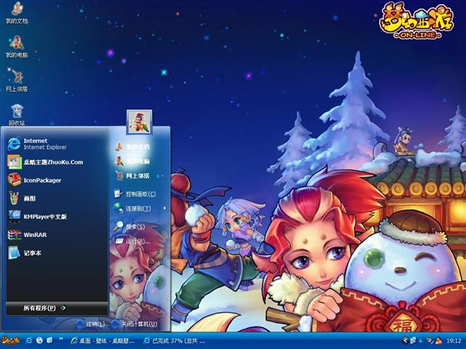Click the 运行 run icon
466x349 pixels.
(x=119, y=241)
